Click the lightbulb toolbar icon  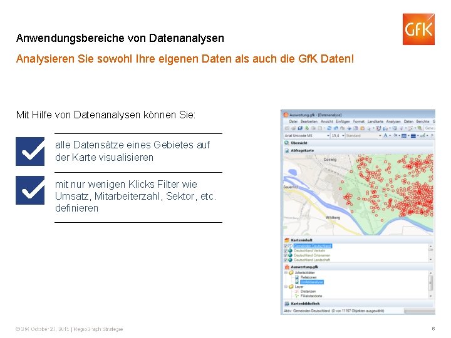402,128
